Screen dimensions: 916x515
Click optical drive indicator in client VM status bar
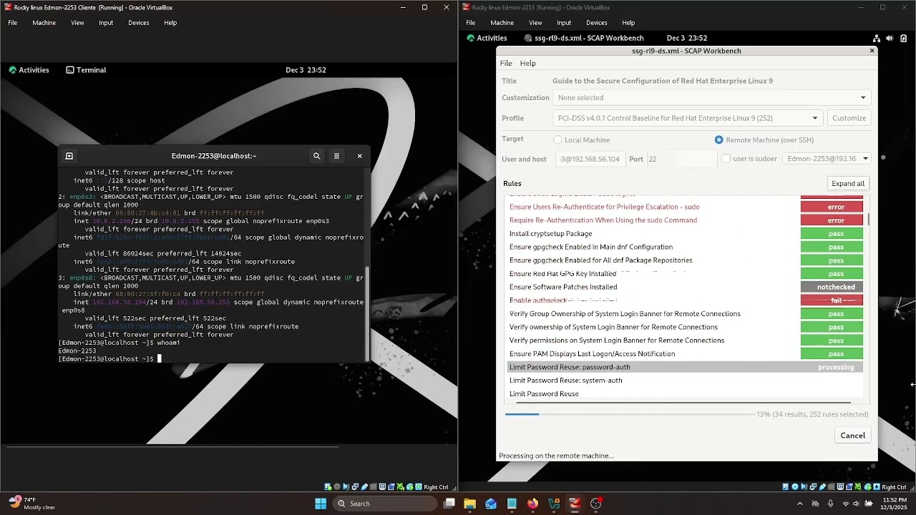point(337,487)
